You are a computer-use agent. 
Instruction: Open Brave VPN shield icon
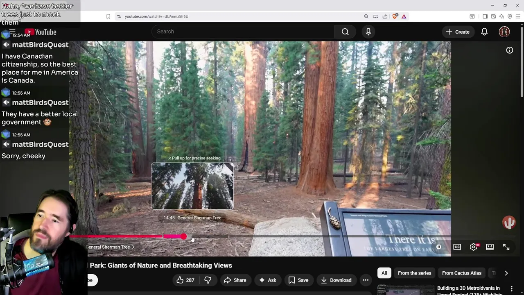coord(510,16)
